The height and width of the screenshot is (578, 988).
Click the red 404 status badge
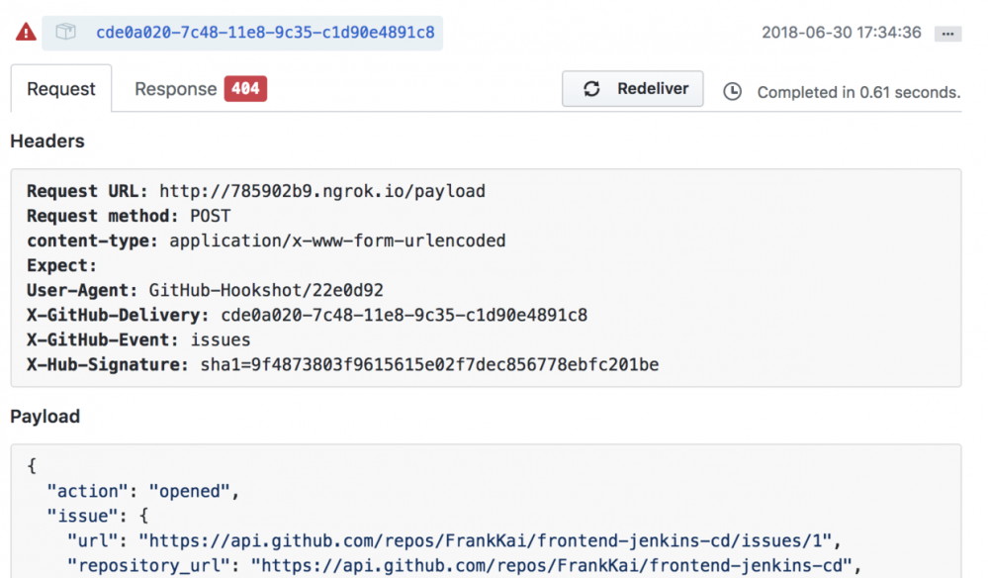tap(244, 88)
